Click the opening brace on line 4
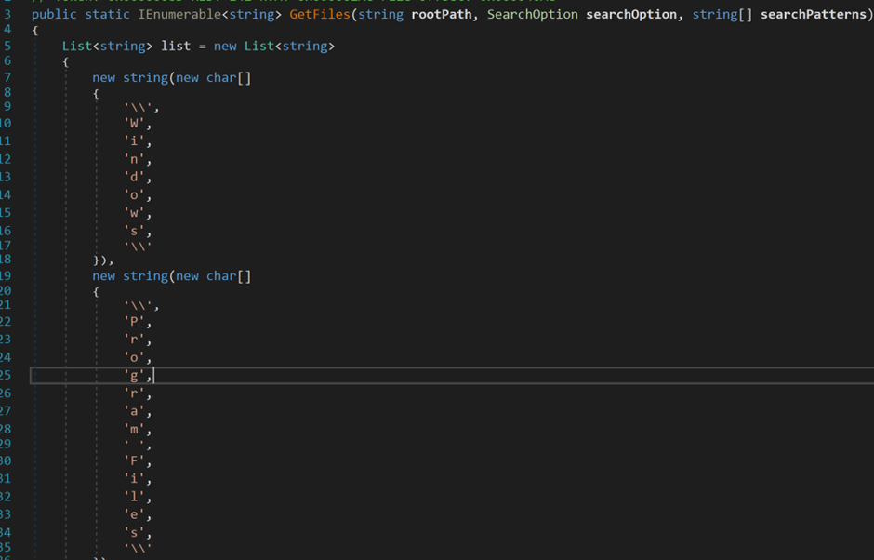This screenshot has height=560, width=874. 35,30
